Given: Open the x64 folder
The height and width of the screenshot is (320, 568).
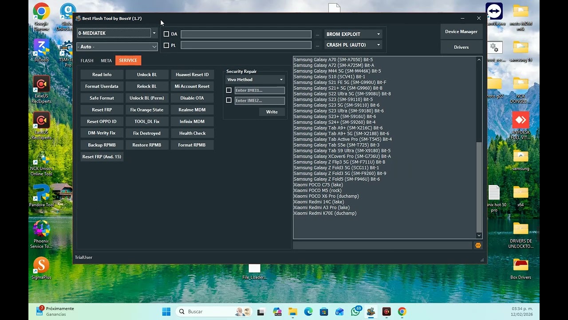Looking at the screenshot, I should coord(521,196).
